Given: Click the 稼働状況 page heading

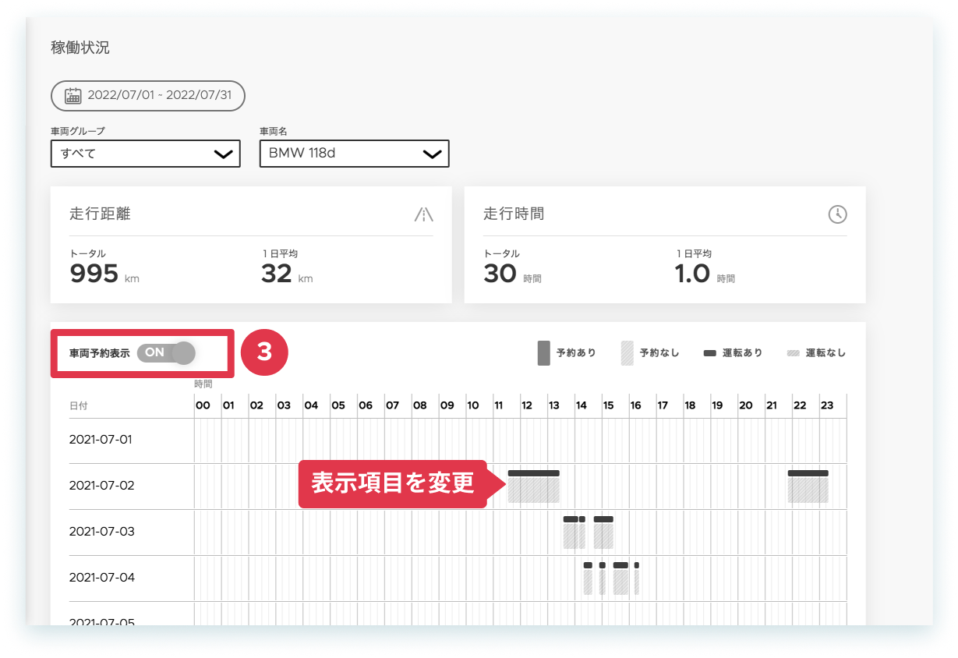Looking at the screenshot, I should pos(80,48).
